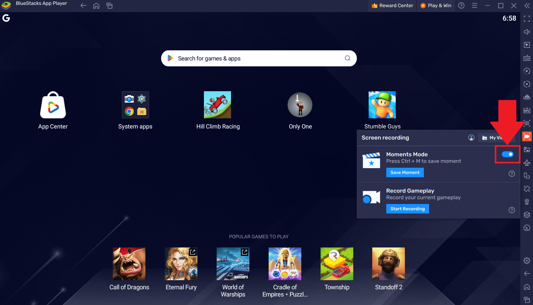Capture a Screenshot from the sidebar
This screenshot has height=305, width=533.
[527, 124]
